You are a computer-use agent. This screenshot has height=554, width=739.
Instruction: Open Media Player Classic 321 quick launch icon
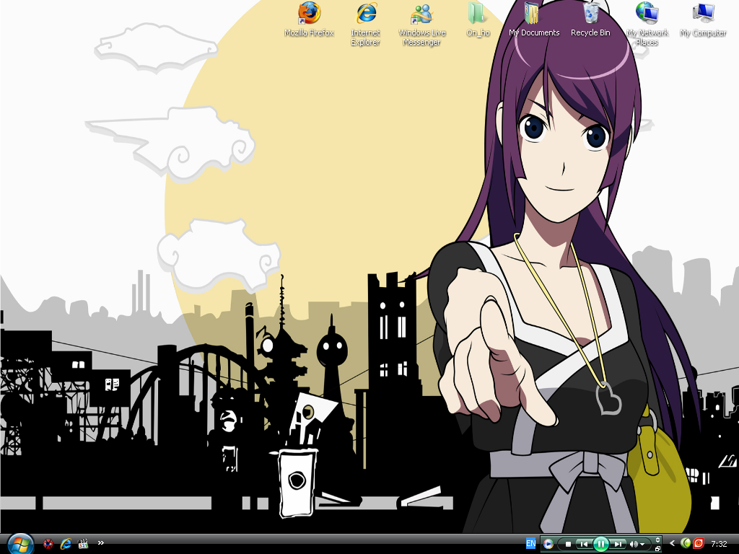pyautogui.click(x=83, y=544)
